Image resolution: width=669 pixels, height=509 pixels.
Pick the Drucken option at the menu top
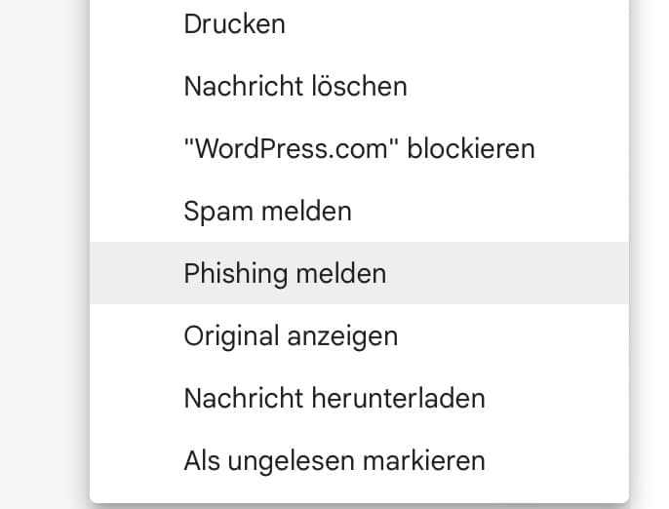click(x=234, y=24)
